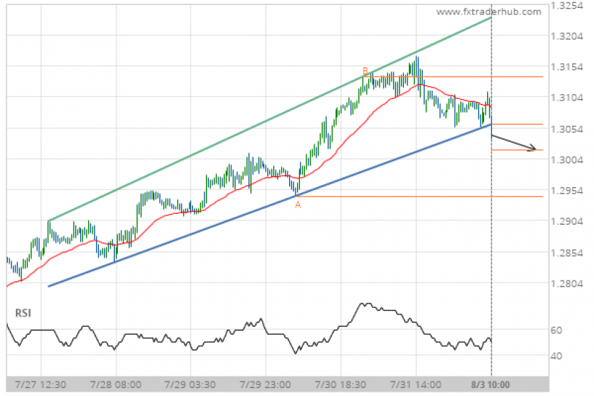This screenshot has width=594, height=396.
Task: Click the 1.2954 price axis label
Action: pyautogui.click(x=567, y=191)
